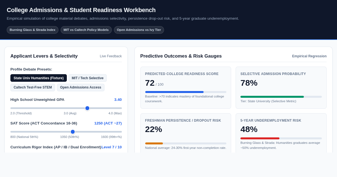Screen dimensions: 337x177
Task: Click the SAT value 1250 (ACT ~27)
Action: (x=108, y=123)
